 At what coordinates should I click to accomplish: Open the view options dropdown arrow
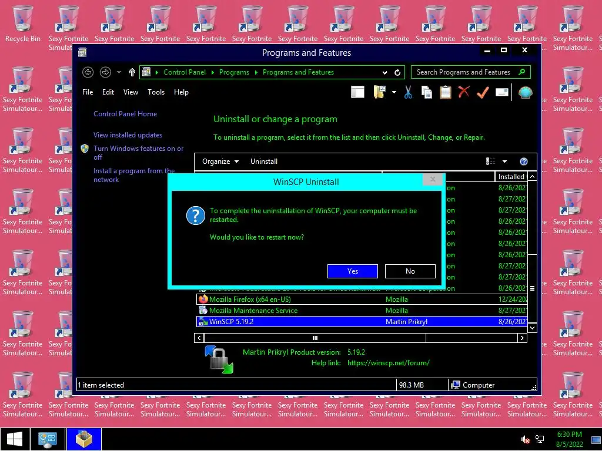pyautogui.click(x=504, y=161)
